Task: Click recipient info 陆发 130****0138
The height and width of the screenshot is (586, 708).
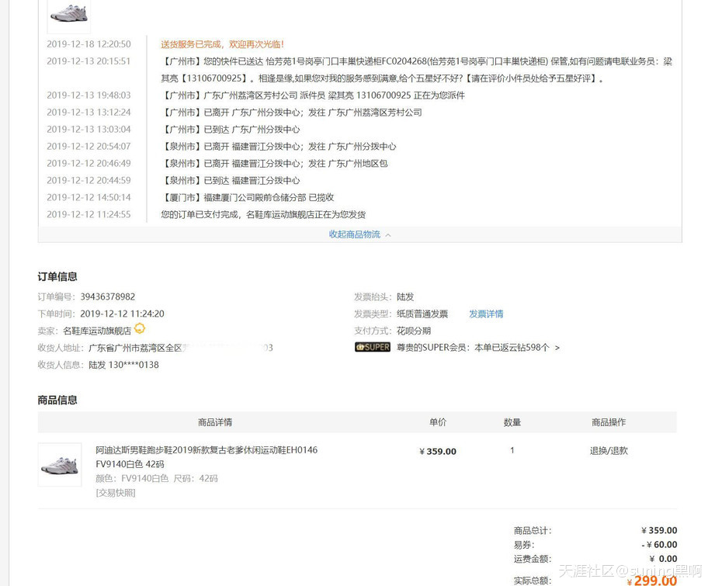Action: pyautogui.click(x=123, y=365)
